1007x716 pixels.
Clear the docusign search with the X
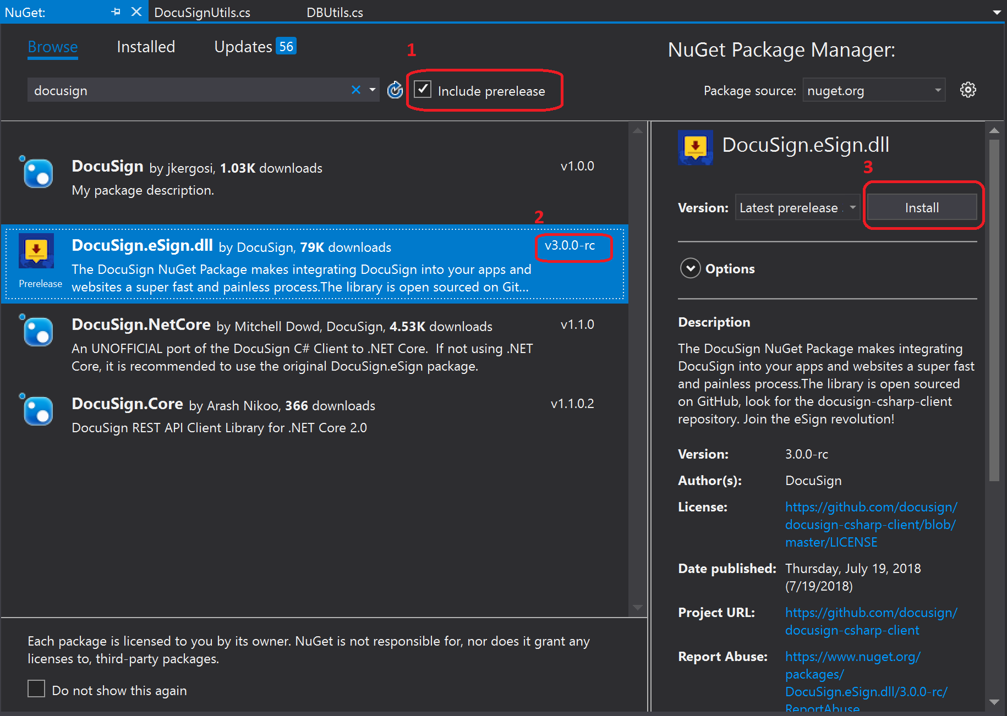point(355,90)
